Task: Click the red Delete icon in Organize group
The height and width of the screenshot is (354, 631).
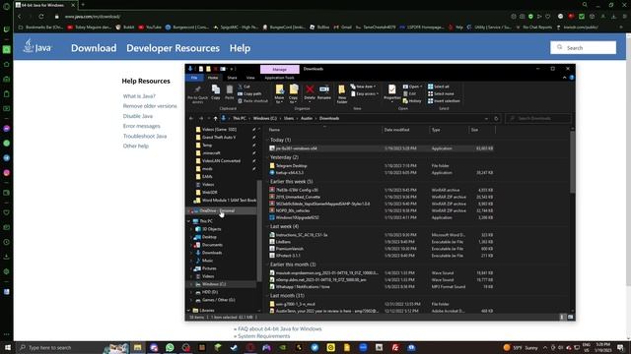Action: (310, 89)
